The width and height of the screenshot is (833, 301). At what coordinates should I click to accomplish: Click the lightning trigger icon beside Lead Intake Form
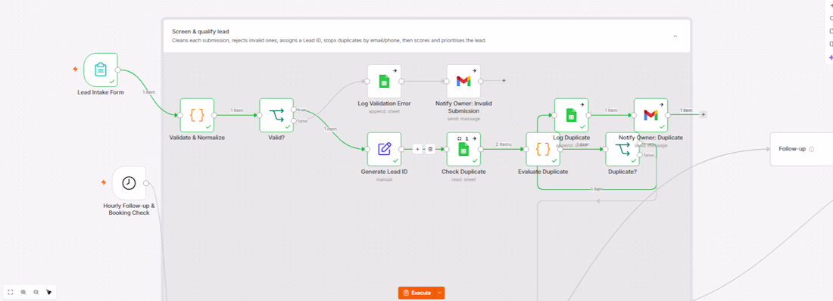76,69
